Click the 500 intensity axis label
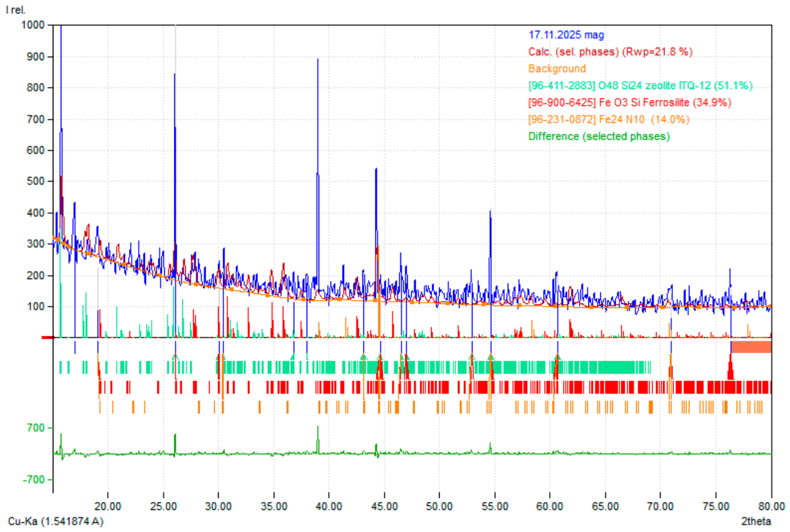The height and width of the screenshot is (532, 790). [x=36, y=181]
